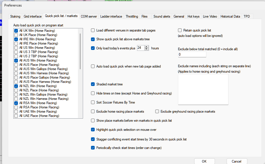This screenshot has height=164, width=265.
Task: Click the Exclude names text area
Action: point(203,90)
